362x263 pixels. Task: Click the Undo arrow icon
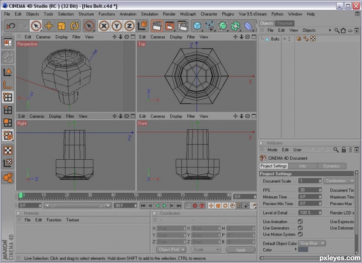pyautogui.click(x=11, y=26)
